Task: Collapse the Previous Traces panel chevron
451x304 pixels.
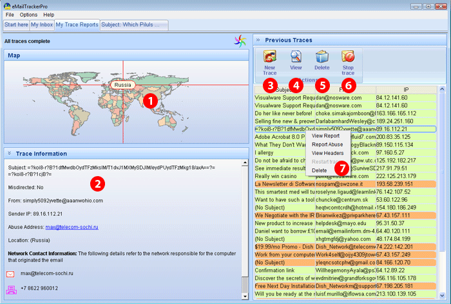Action: click(258, 40)
